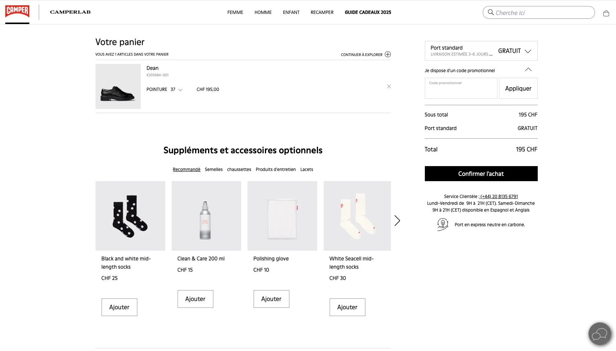Remove the Dean shoes with the X icon
Viewport: 616px width, 351px height.
click(x=389, y=86)
